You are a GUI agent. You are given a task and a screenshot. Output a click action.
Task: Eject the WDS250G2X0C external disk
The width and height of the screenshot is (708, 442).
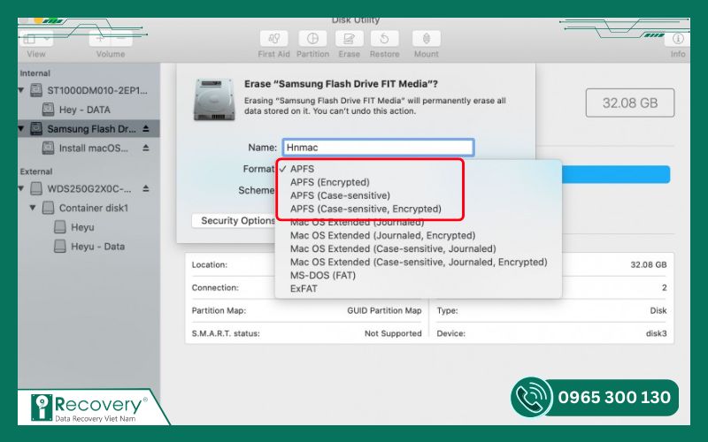point(146,188)
